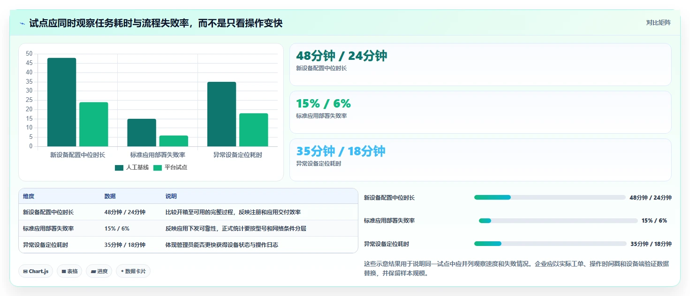Image resolution: width=690 pixels, height=296 pixels.
Task: Click the 数据卡片 chip
Action: [133, 271]
